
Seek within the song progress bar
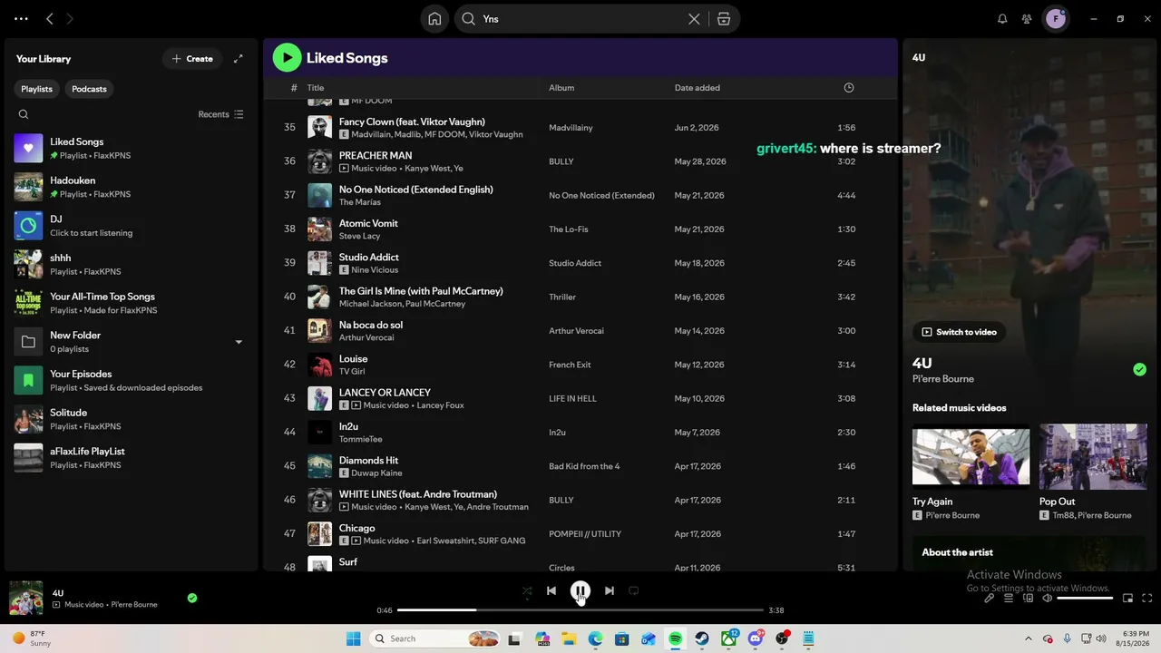(x=580, y=610)
